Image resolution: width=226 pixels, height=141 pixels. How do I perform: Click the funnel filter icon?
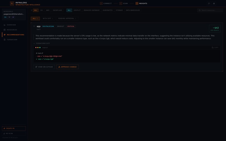click(x=32, y=10)
